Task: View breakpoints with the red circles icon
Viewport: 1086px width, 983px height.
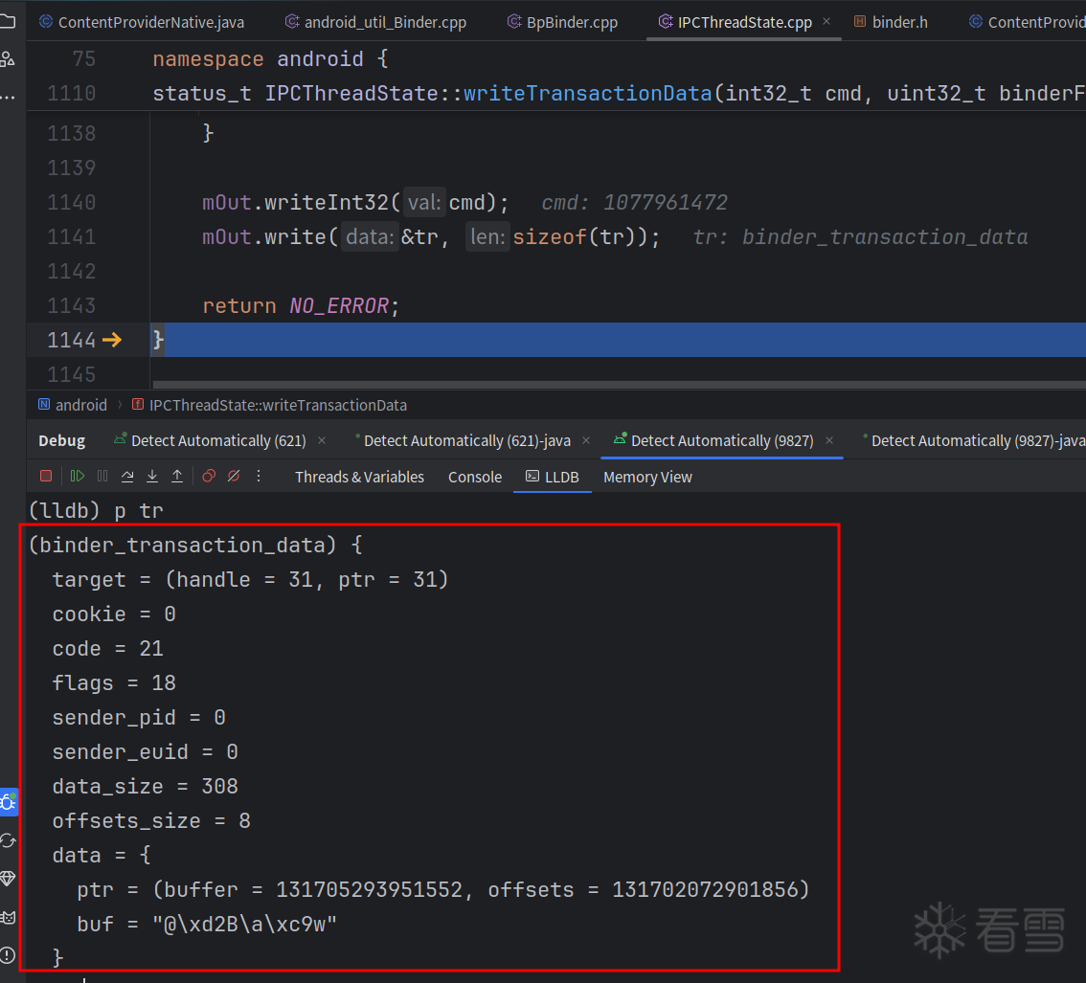Action: coord(209,477)
